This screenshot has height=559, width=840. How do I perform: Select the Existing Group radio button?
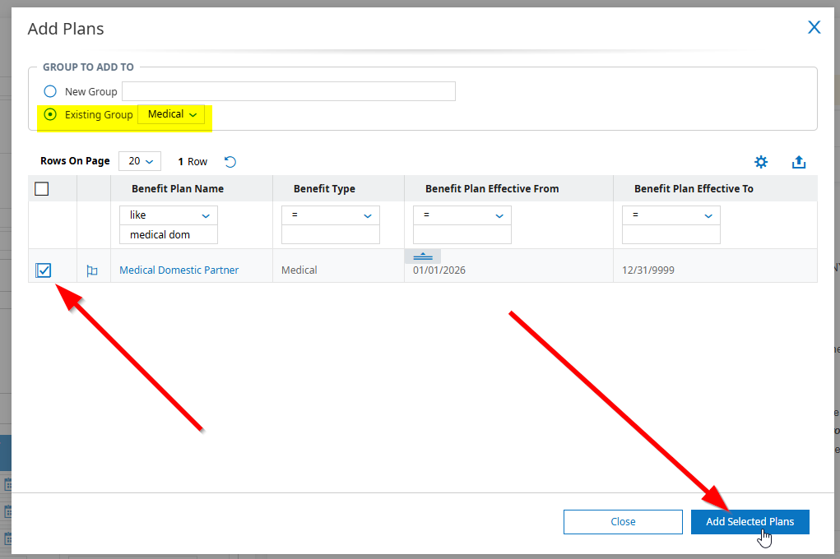click(50, 114)
